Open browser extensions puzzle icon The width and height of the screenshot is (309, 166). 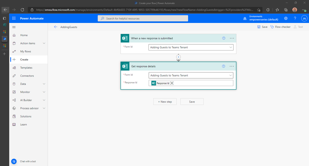pyautogui.click(x=268, y=10)
